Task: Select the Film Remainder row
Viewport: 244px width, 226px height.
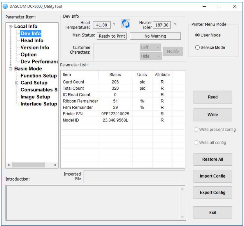Action: (x=123, y=107)
